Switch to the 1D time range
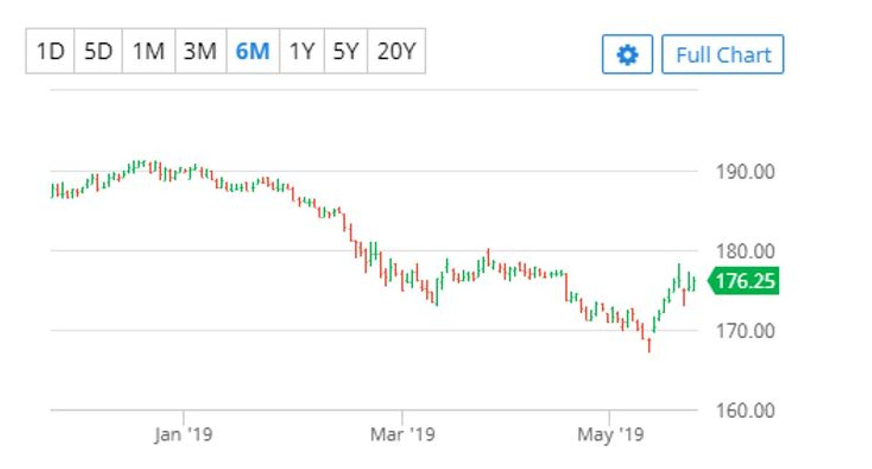This screenshot has width=872, height=469. pyautogui.click(x=50, y=51)
